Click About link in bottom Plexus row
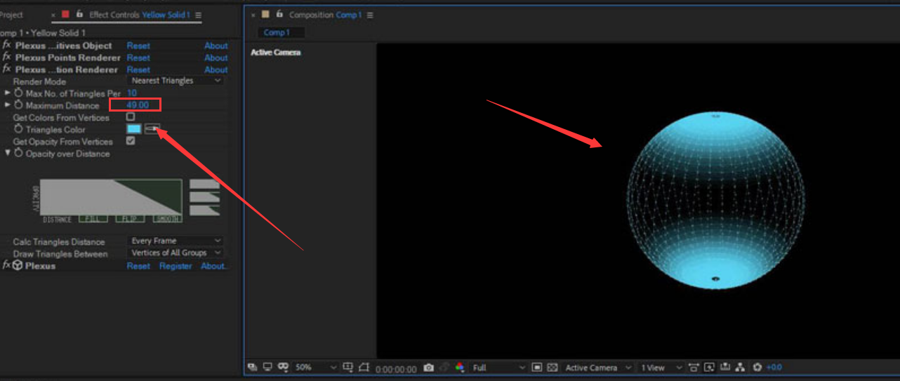Image resolution: width=900 pixels, height=381 pixels. (213, 266)
